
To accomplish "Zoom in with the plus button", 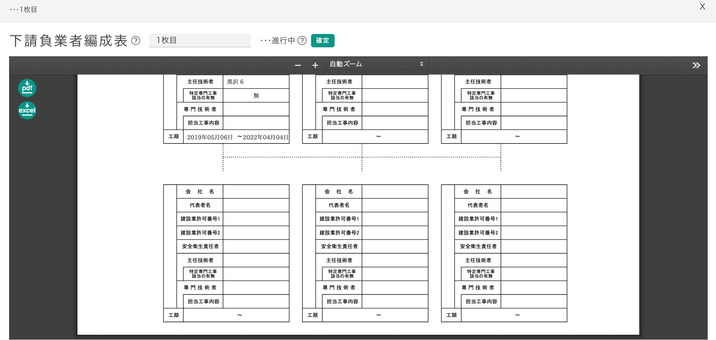I will [315, 65].
